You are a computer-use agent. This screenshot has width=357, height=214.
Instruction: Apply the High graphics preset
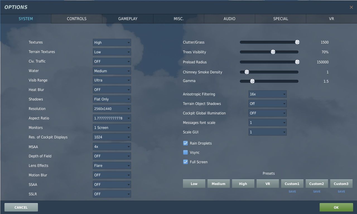coord(243,184)
